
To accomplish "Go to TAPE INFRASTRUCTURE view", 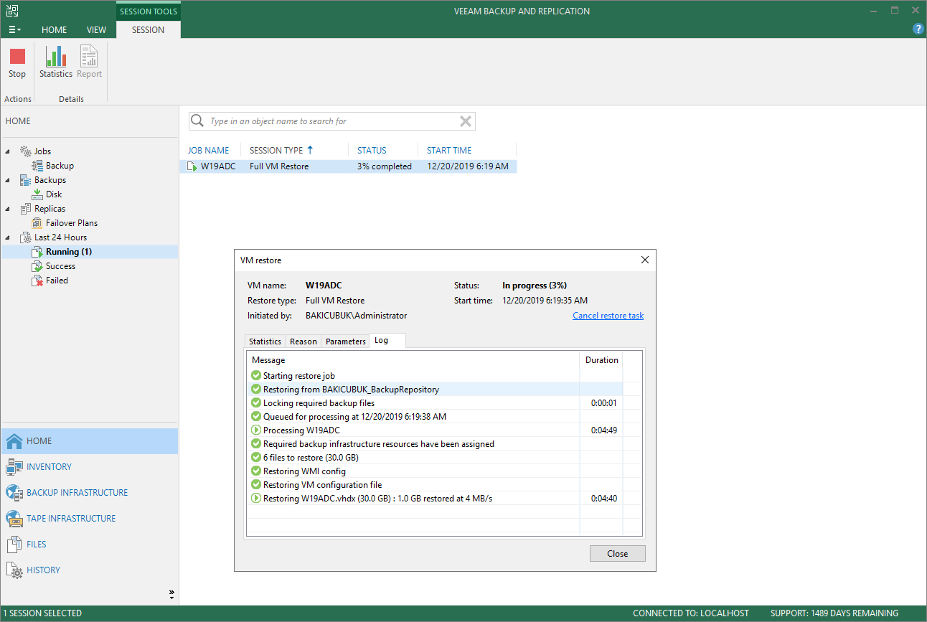I will pos(90,519).
